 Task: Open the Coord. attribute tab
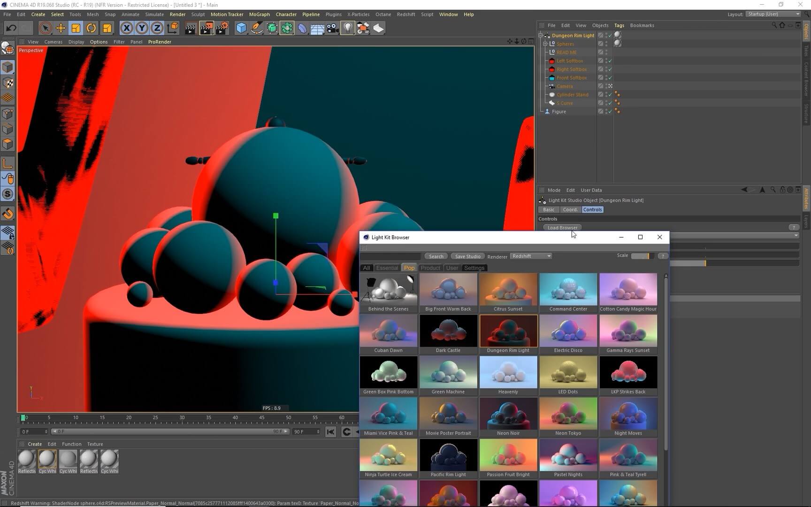click(570, 210)
